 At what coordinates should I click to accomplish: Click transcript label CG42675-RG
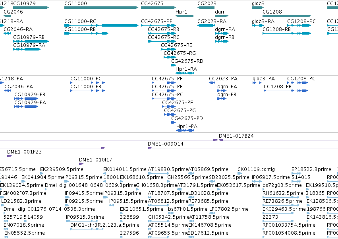tap(180, 53)
